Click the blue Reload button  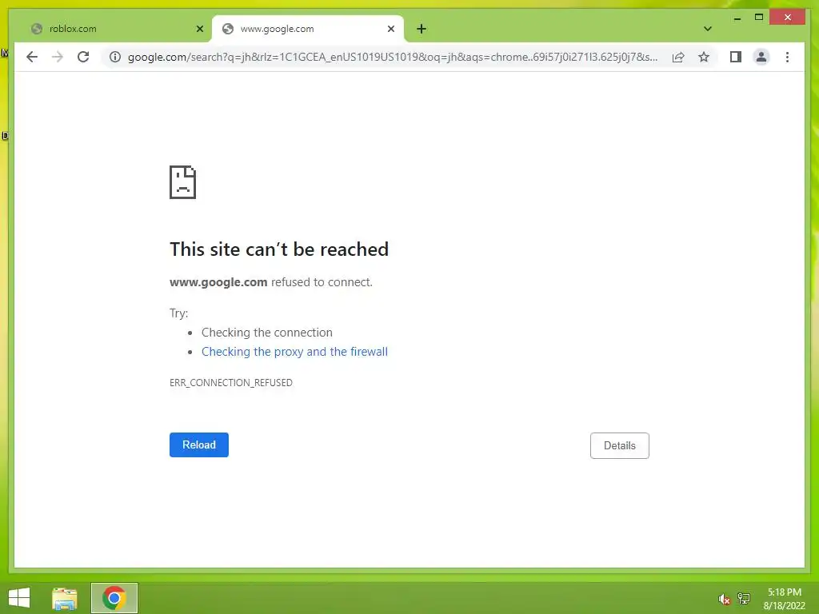199,445
